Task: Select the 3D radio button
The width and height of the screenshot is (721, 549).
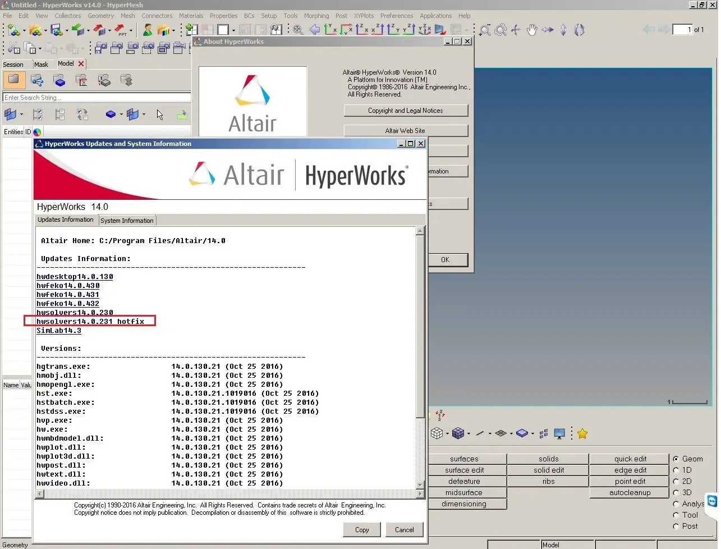Action: pos(676,492)
